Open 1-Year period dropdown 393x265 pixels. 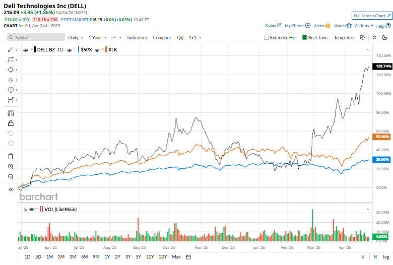pyautogui.click(x=97, y=38)
